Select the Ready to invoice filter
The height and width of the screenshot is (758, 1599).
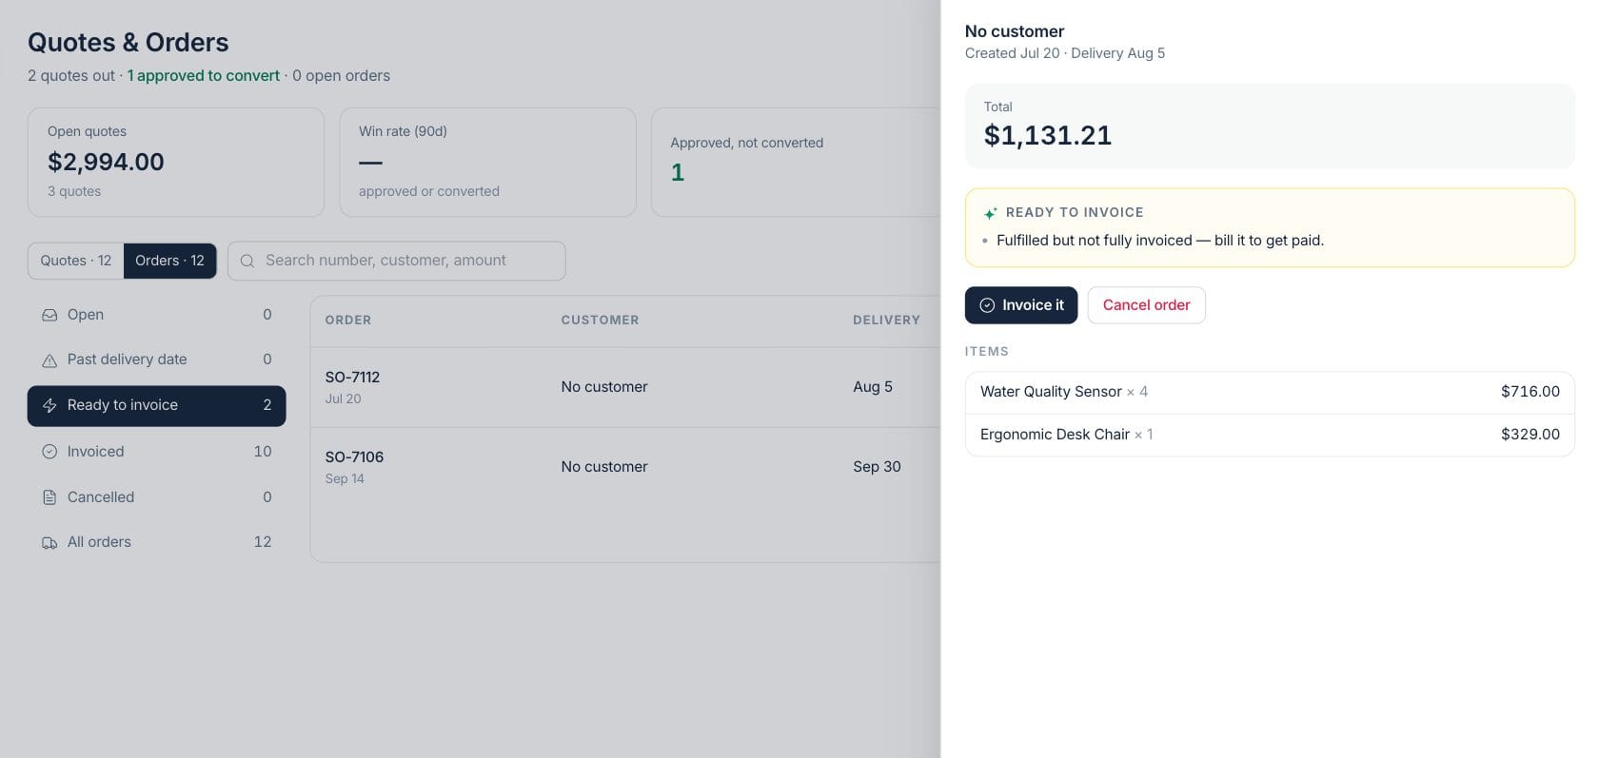pos(157,406)
